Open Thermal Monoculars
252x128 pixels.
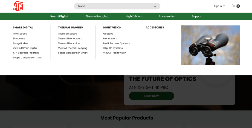70,38
